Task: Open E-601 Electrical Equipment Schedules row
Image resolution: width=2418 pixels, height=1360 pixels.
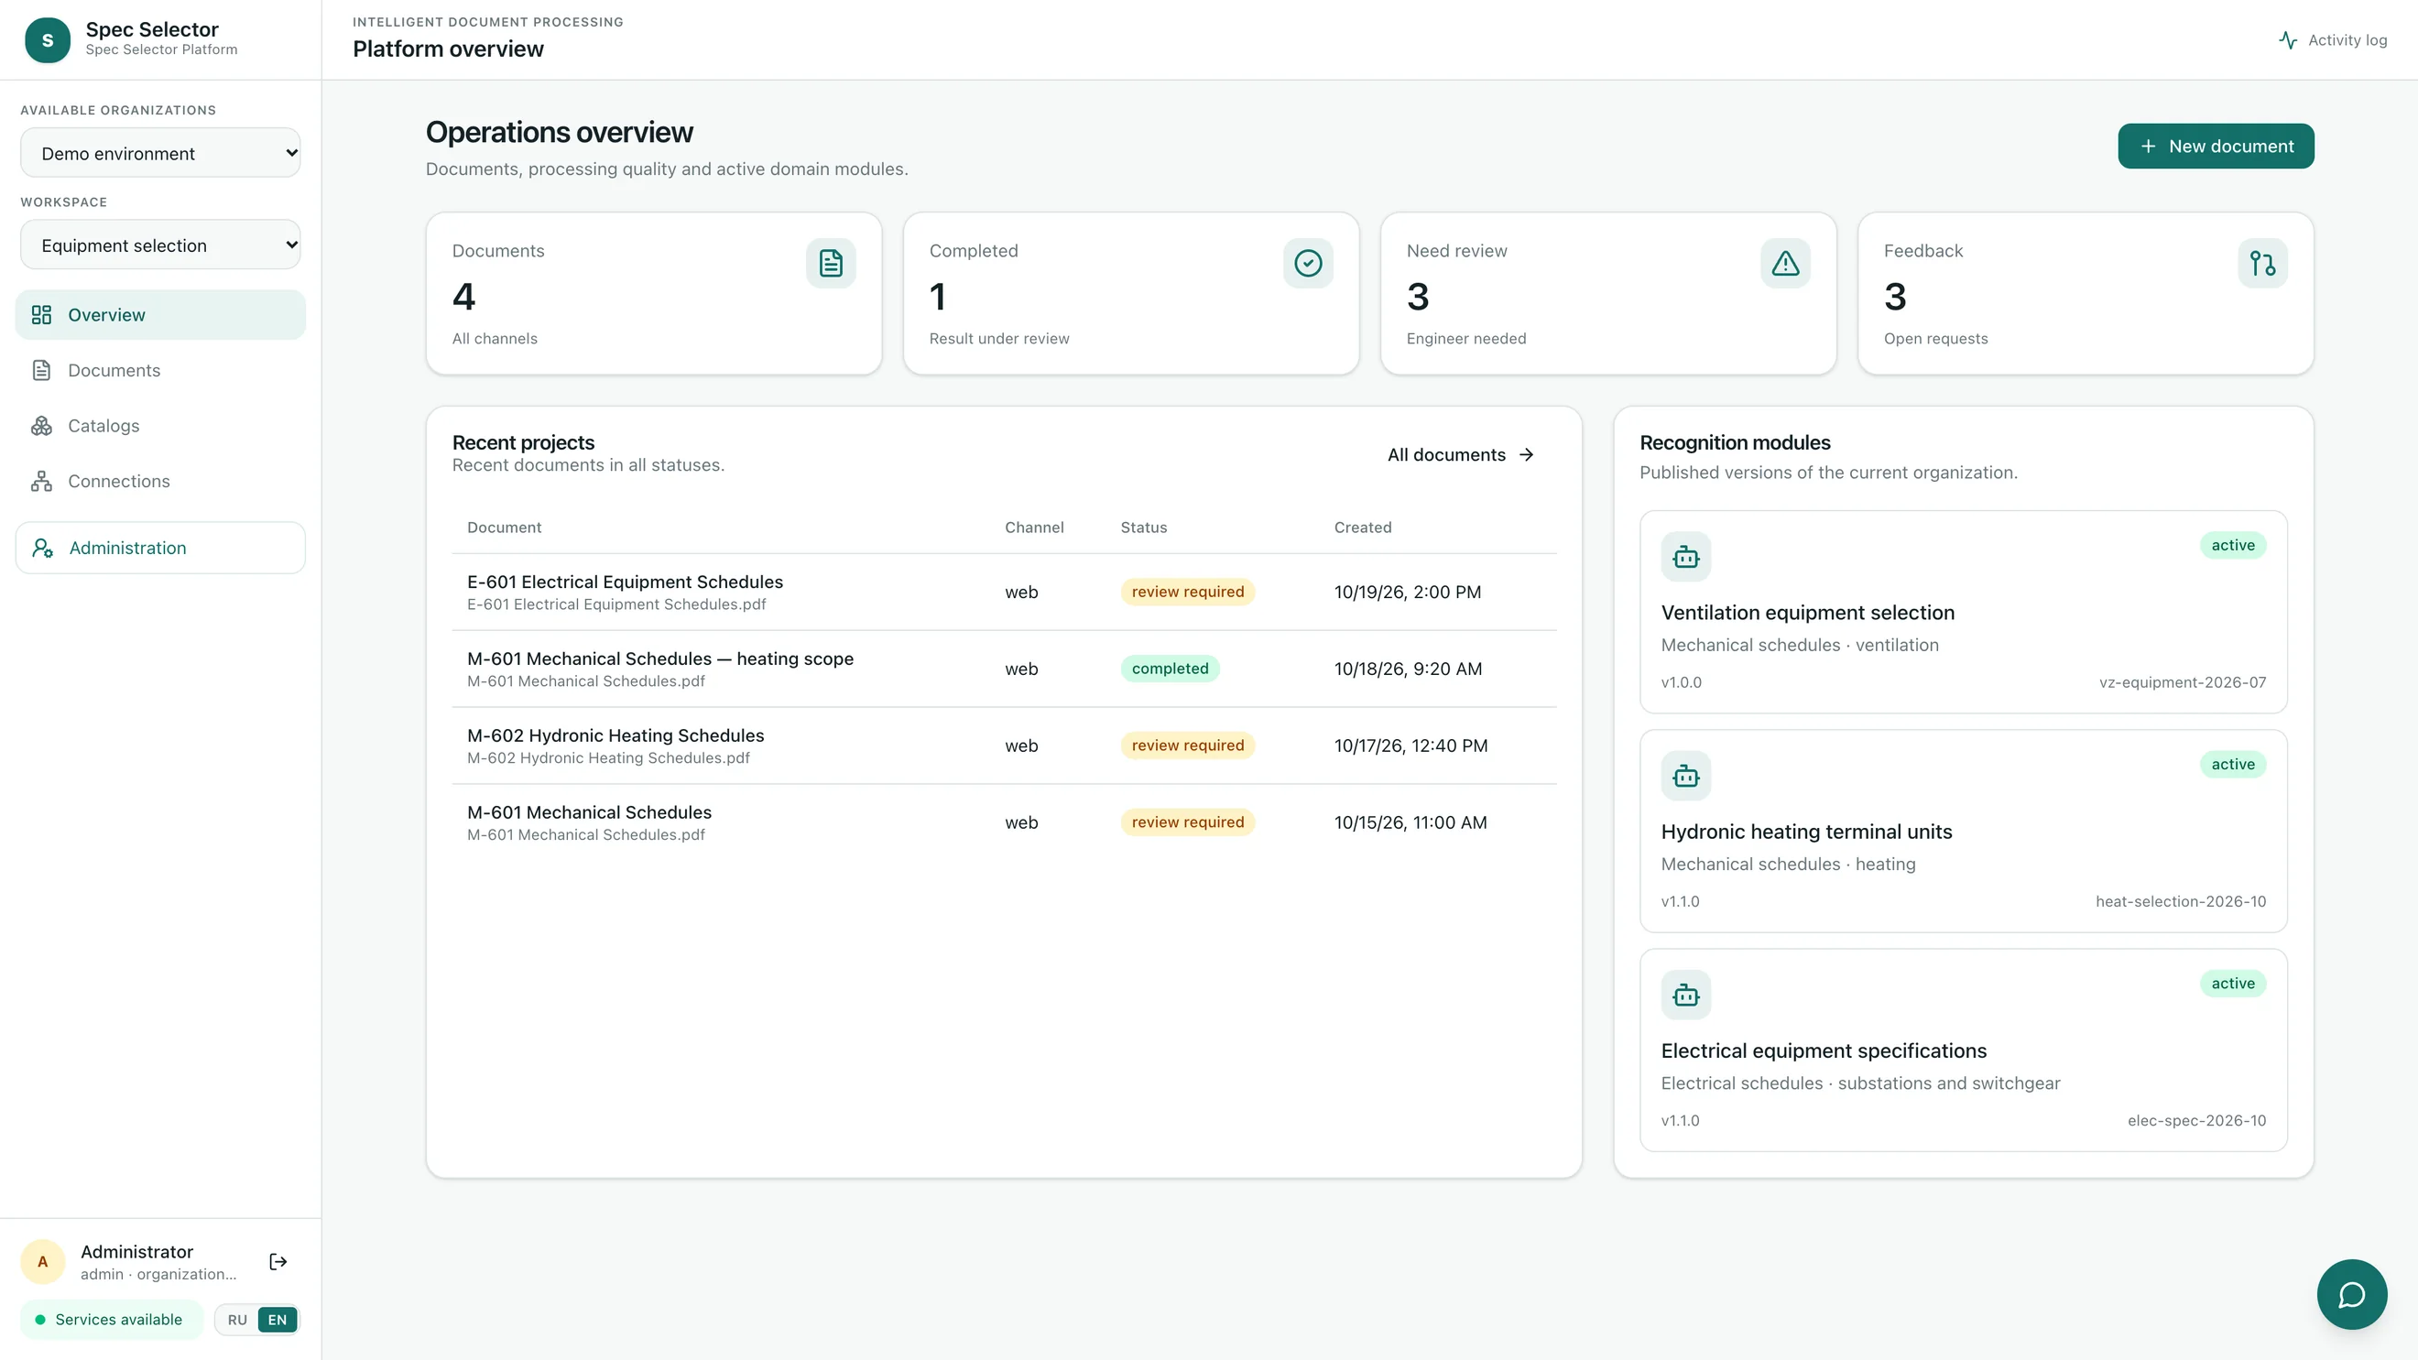Action: point(1004,592)
